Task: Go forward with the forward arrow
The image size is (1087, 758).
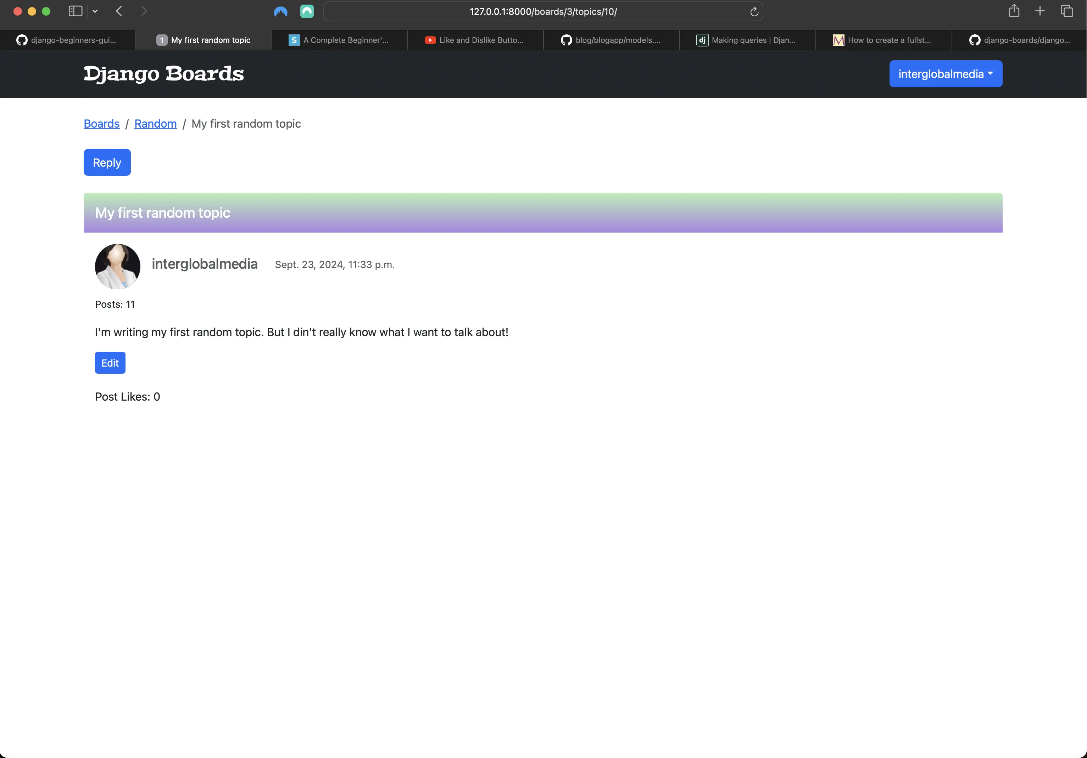Action: 144,11
